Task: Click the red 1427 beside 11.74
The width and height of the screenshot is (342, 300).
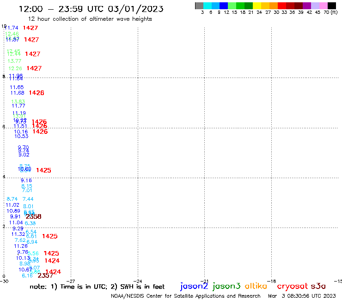Action: pos(31,28)
